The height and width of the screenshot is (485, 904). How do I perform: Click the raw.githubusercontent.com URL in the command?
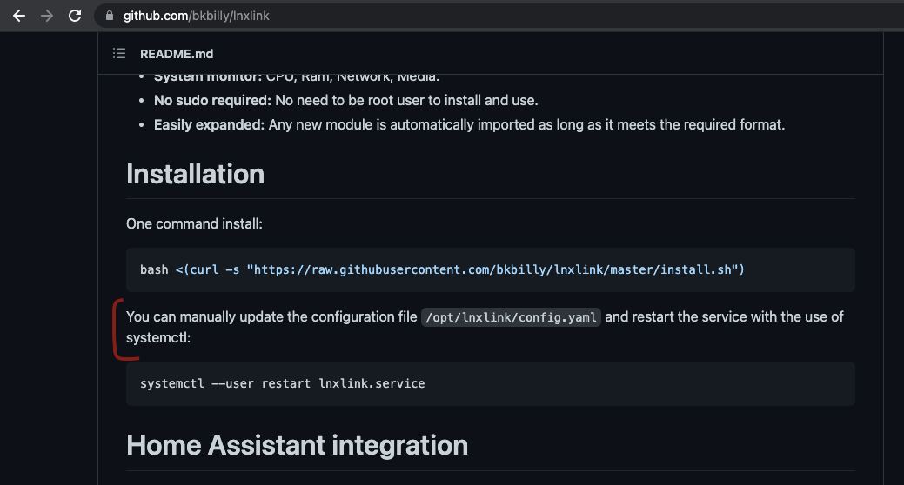492,269
